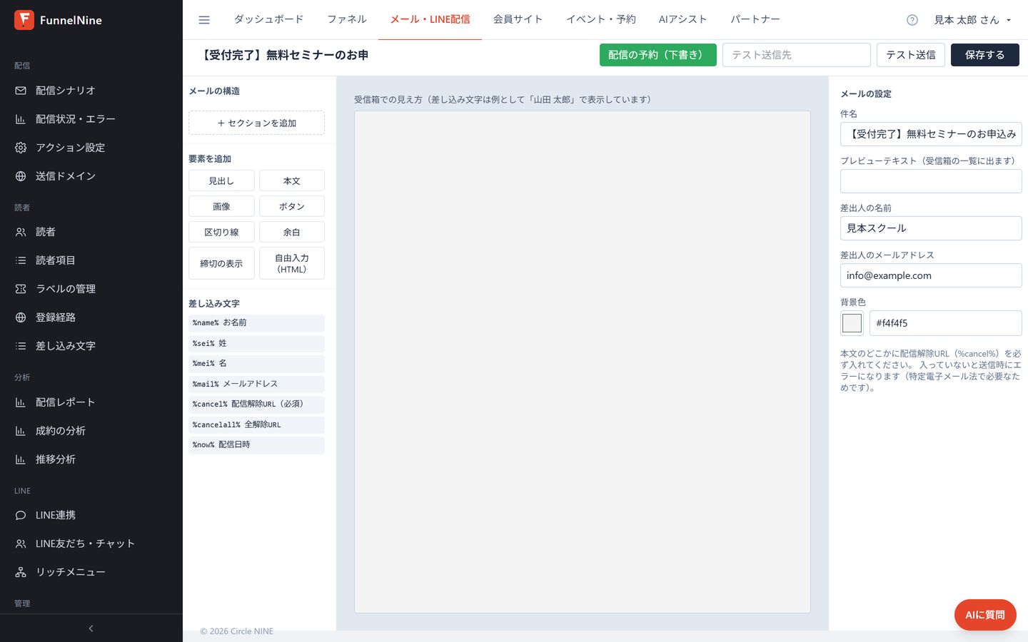Click the LINE連携 chat bubble icon
This screenshot has width=1028, height=642.
coord(21,515)
